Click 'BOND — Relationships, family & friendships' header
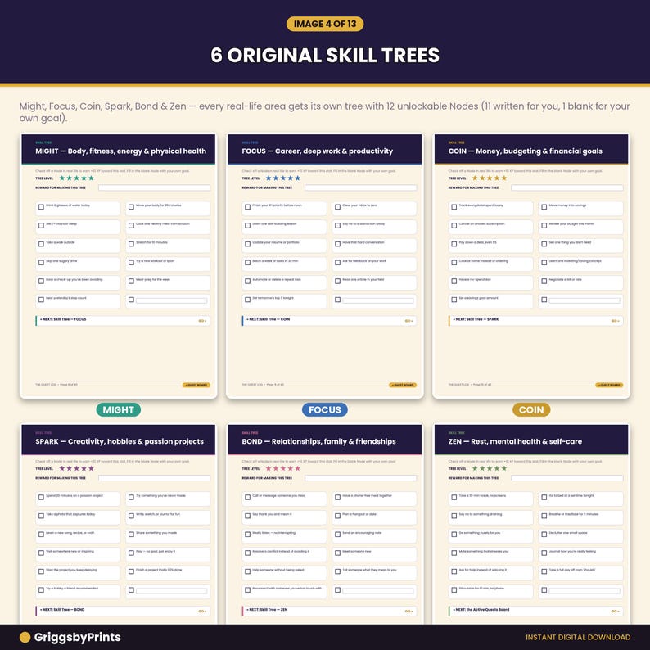 click(x=318, y=441)
